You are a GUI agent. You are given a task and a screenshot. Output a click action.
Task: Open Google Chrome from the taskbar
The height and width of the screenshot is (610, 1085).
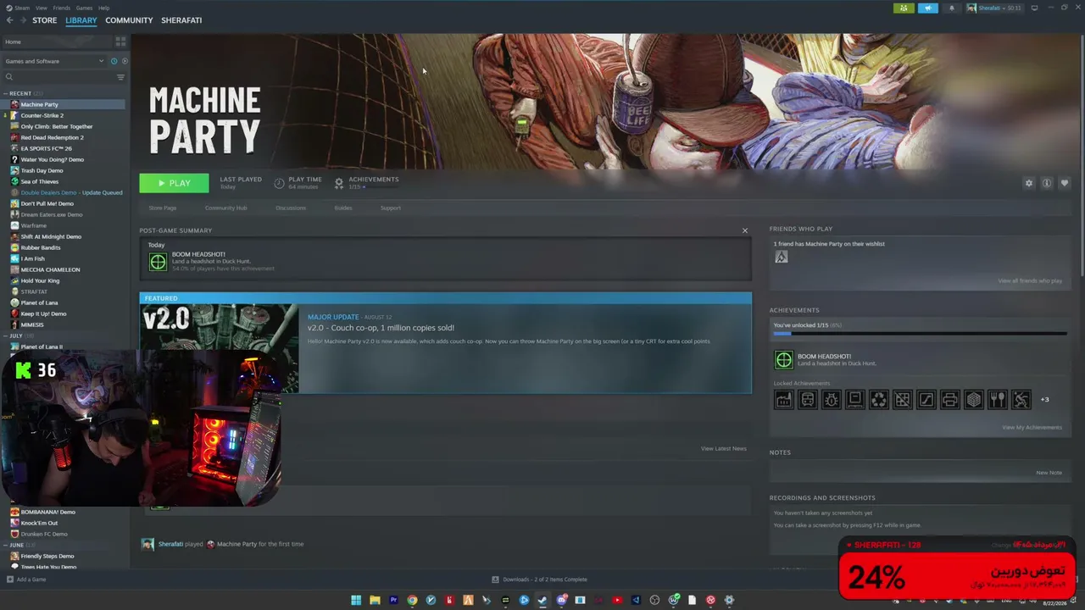click(x=412, y=601)
